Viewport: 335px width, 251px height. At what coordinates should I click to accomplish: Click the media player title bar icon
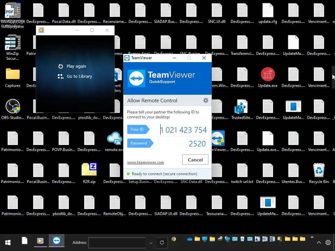pyautogui.click(x=41, y=30)
